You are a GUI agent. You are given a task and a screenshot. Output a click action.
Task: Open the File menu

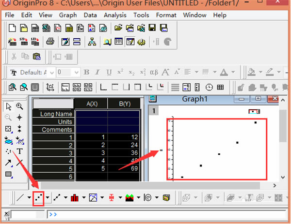click(10, 15)
